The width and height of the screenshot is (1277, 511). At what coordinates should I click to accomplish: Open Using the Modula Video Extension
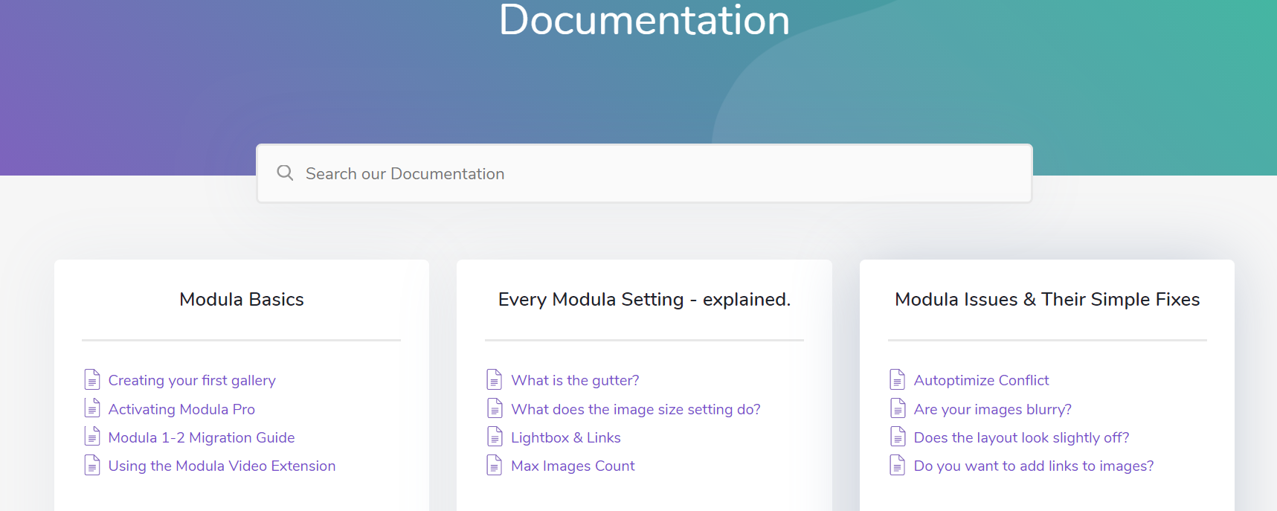[222, 466]
